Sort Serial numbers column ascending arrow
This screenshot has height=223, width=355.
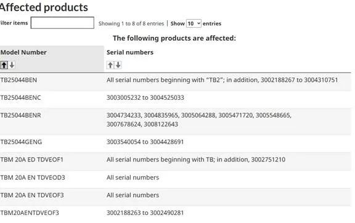point(110,65)
